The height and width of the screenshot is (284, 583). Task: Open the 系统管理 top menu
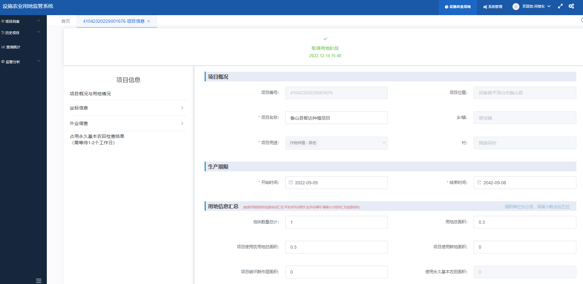click(493, 7)
